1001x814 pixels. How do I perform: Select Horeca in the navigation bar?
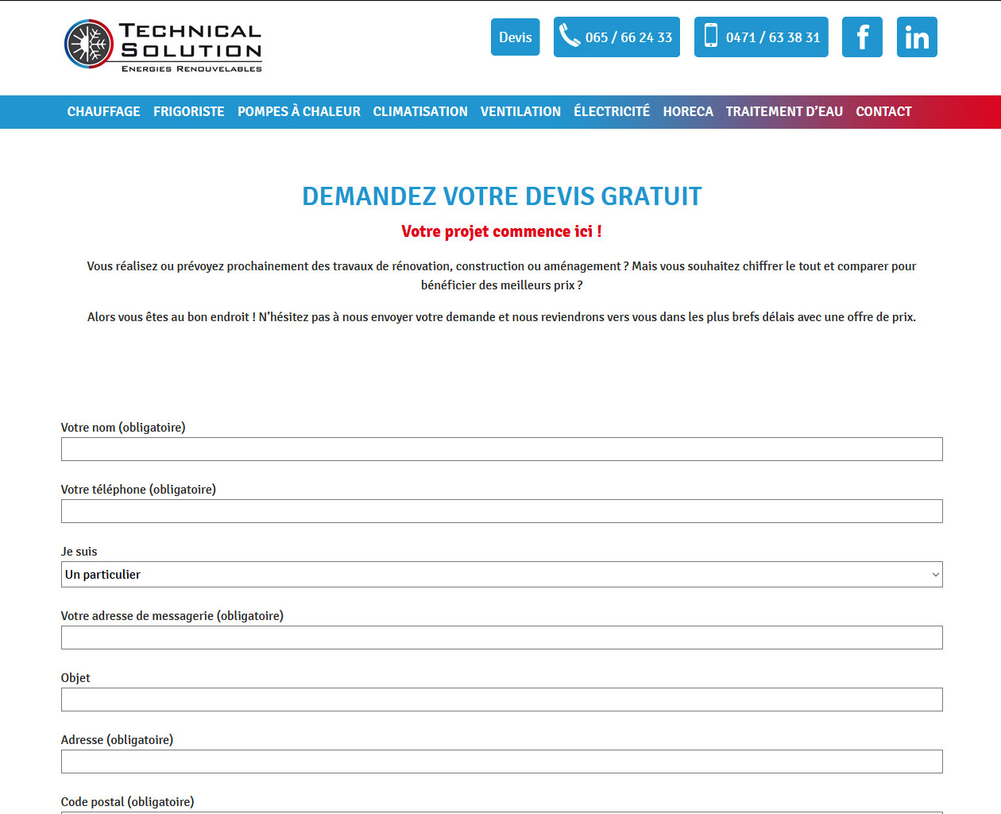[x=688, y=112]
